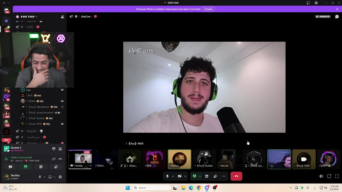Click the NEW mentions indicator pill
Viewport: 342px width, 192px height.
(6, 140)
